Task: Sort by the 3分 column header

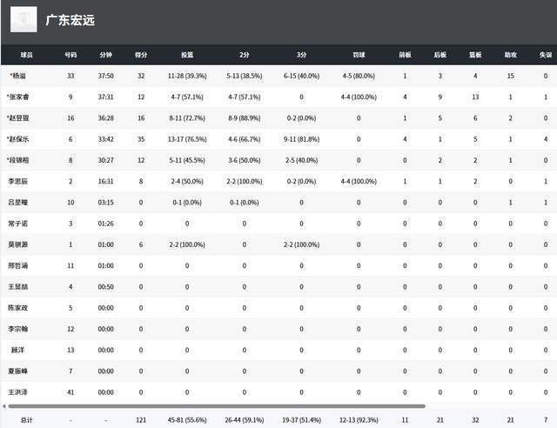Action: [x=301, y=54]
